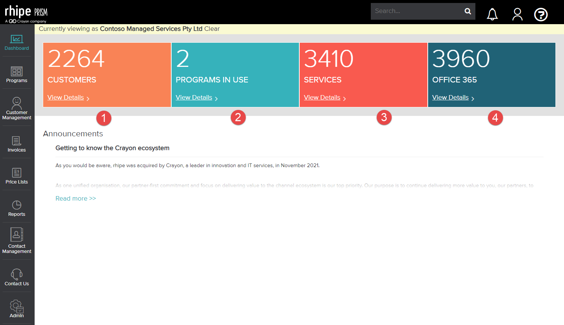Screen dimensions: 564x325
Task: Select Dashboard in the navigation menu
Action: point(16,42)
